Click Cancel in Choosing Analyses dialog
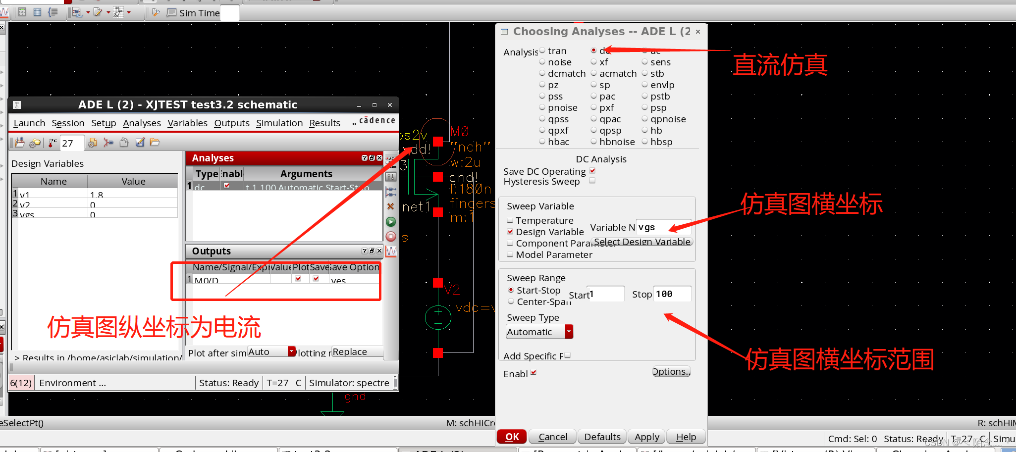Image resolution: width=1016 pixels, height=452 pixels. click(553, 437)
